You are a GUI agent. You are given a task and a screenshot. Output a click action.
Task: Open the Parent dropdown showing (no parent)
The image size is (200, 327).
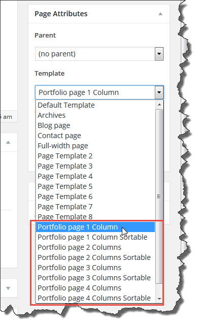99,54
